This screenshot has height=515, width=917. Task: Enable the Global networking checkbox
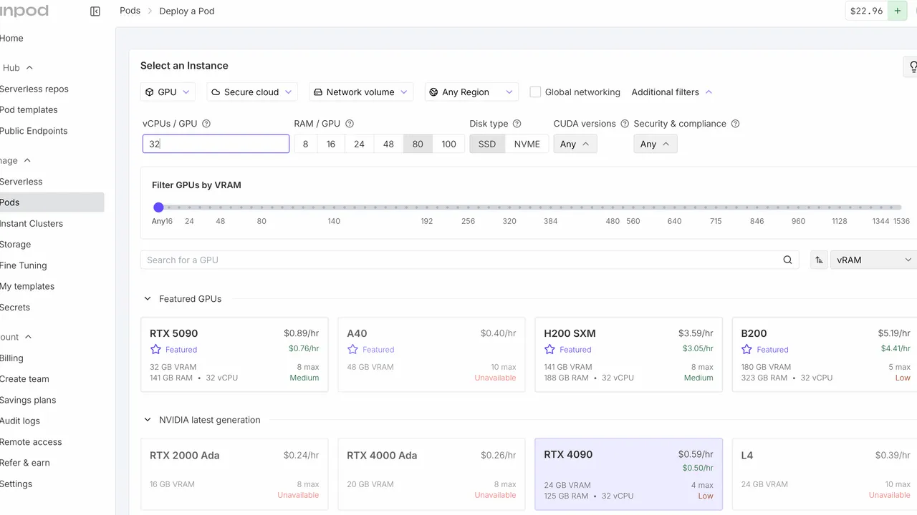[x=535, y=92]
